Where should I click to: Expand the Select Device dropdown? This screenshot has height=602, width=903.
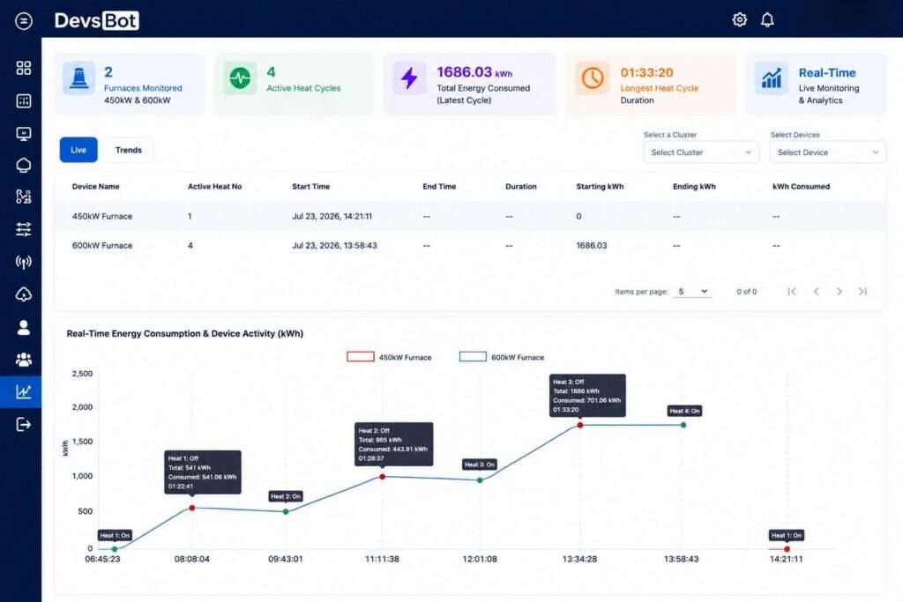click(x=827, y=152)
